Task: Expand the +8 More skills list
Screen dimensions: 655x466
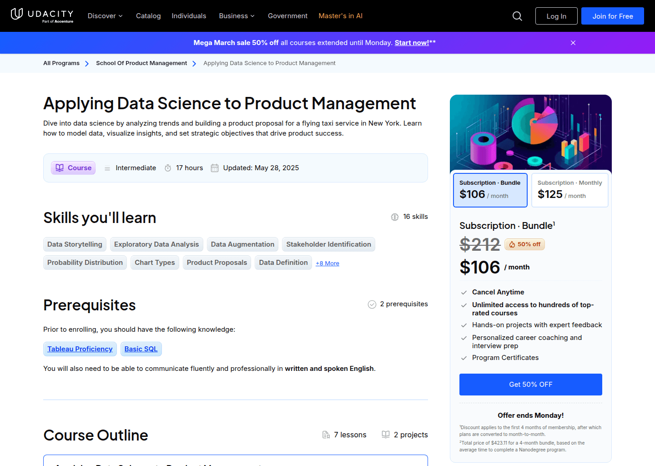Action: 327,263
